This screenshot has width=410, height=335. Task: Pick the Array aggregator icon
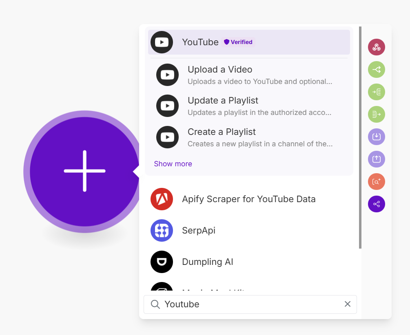[x=376, y=114]
